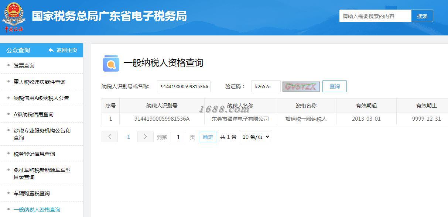
Task: Click table cell 91441900059981536A
Action: 162,119
